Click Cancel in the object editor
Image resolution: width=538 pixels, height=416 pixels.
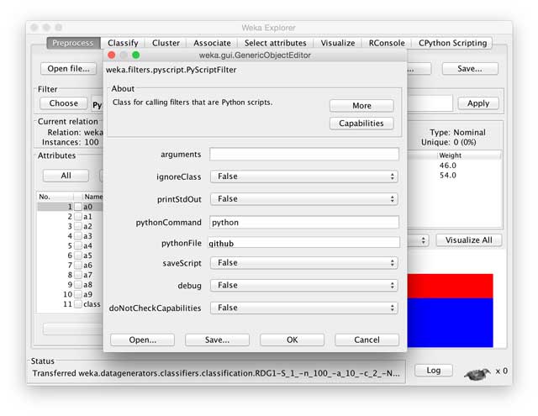tap(367, 340)
